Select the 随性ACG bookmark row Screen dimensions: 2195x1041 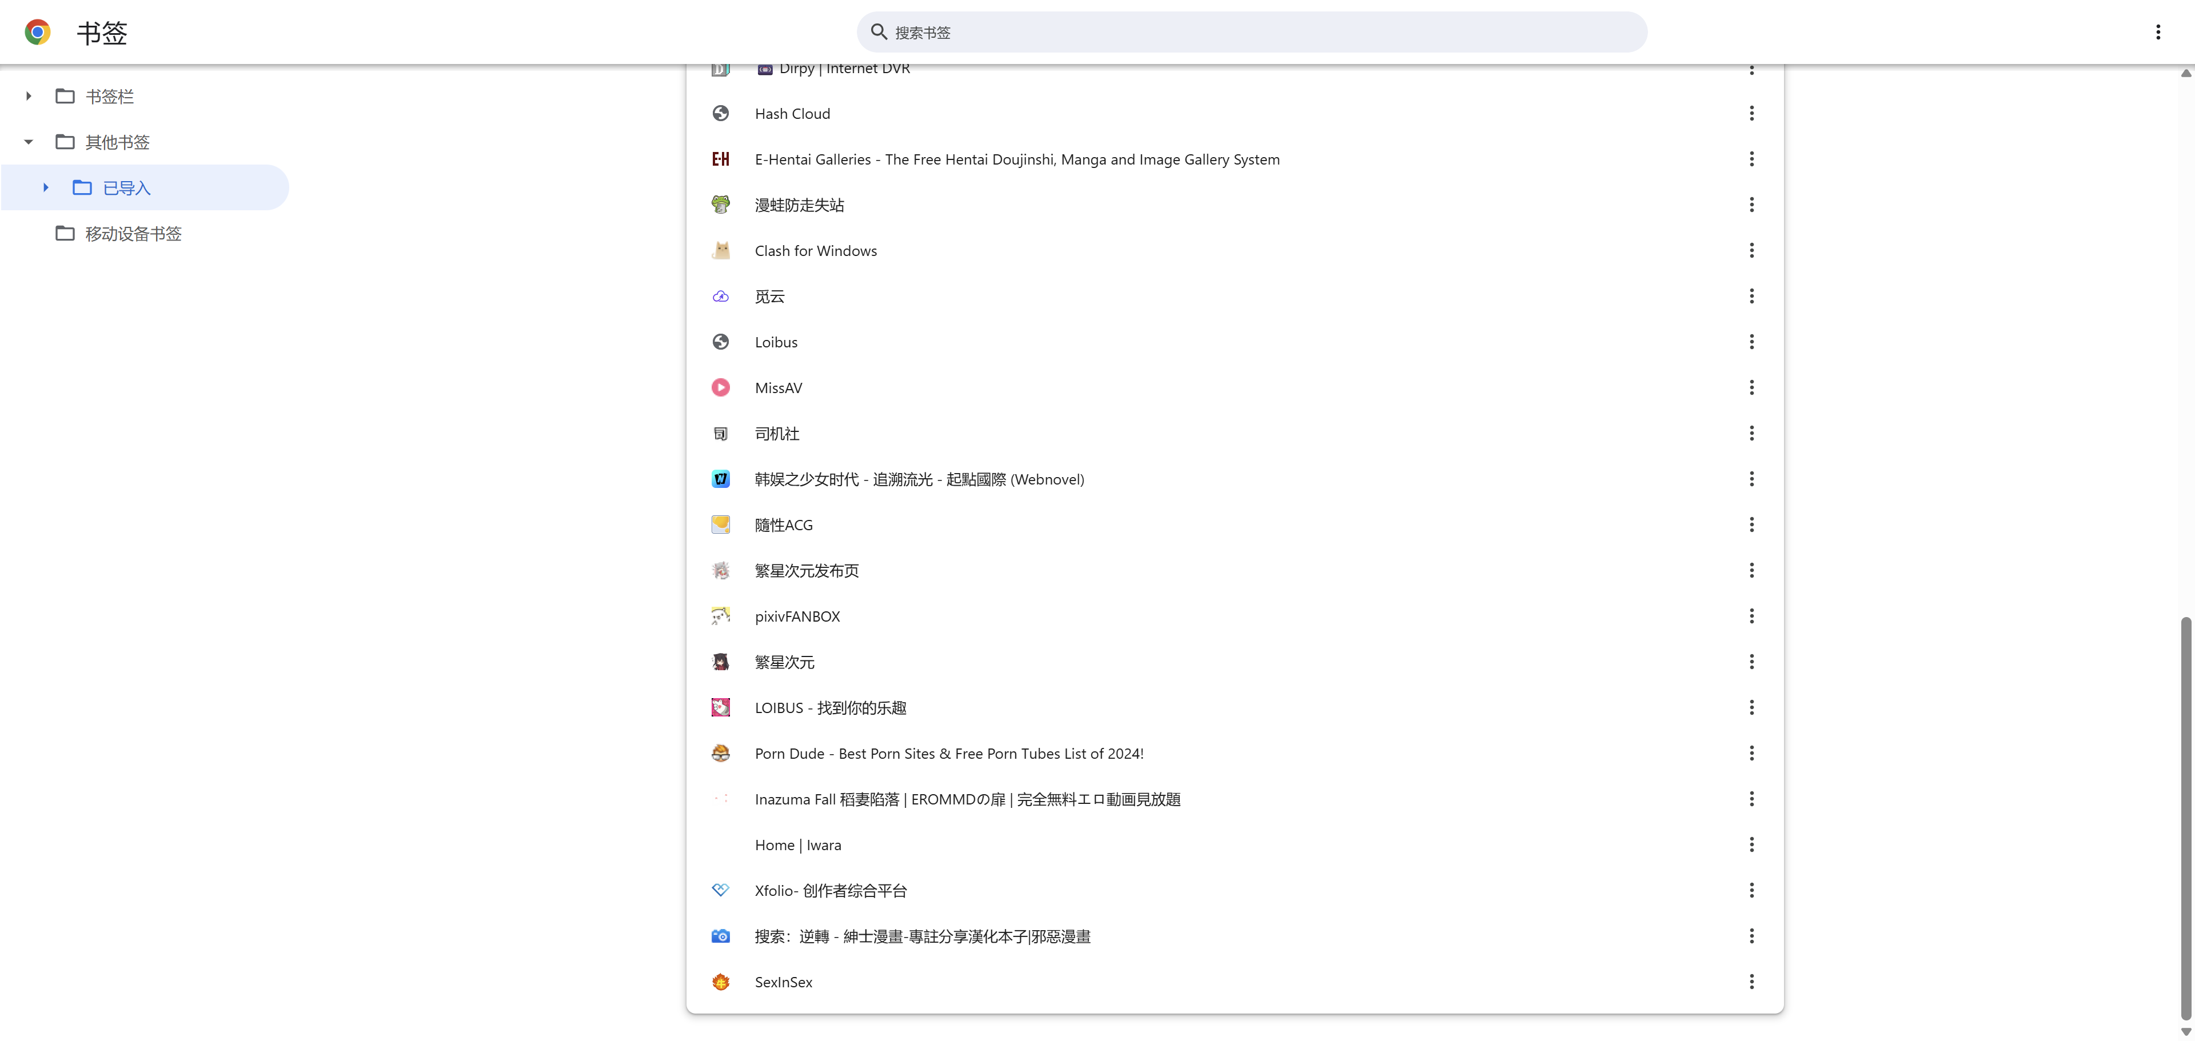(1235, 524)
